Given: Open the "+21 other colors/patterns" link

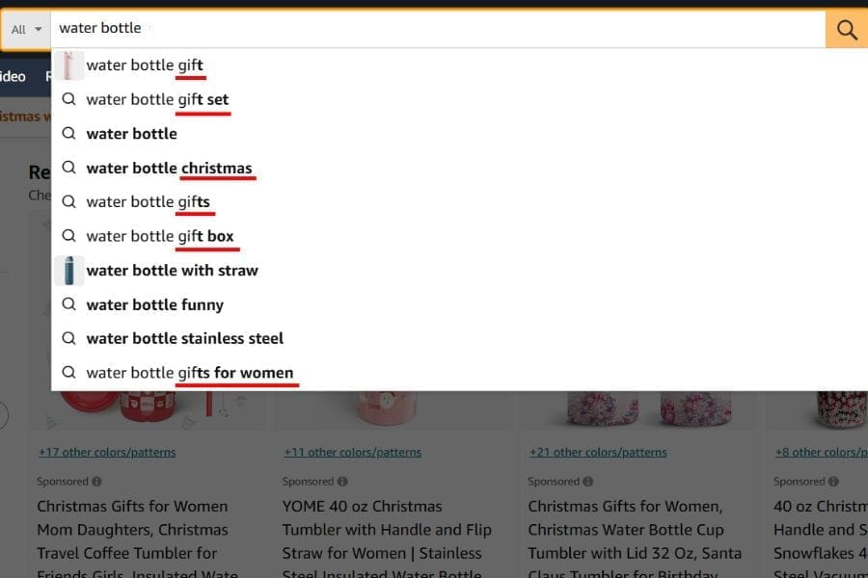Looking at the screenshot, I should [598, 452].
